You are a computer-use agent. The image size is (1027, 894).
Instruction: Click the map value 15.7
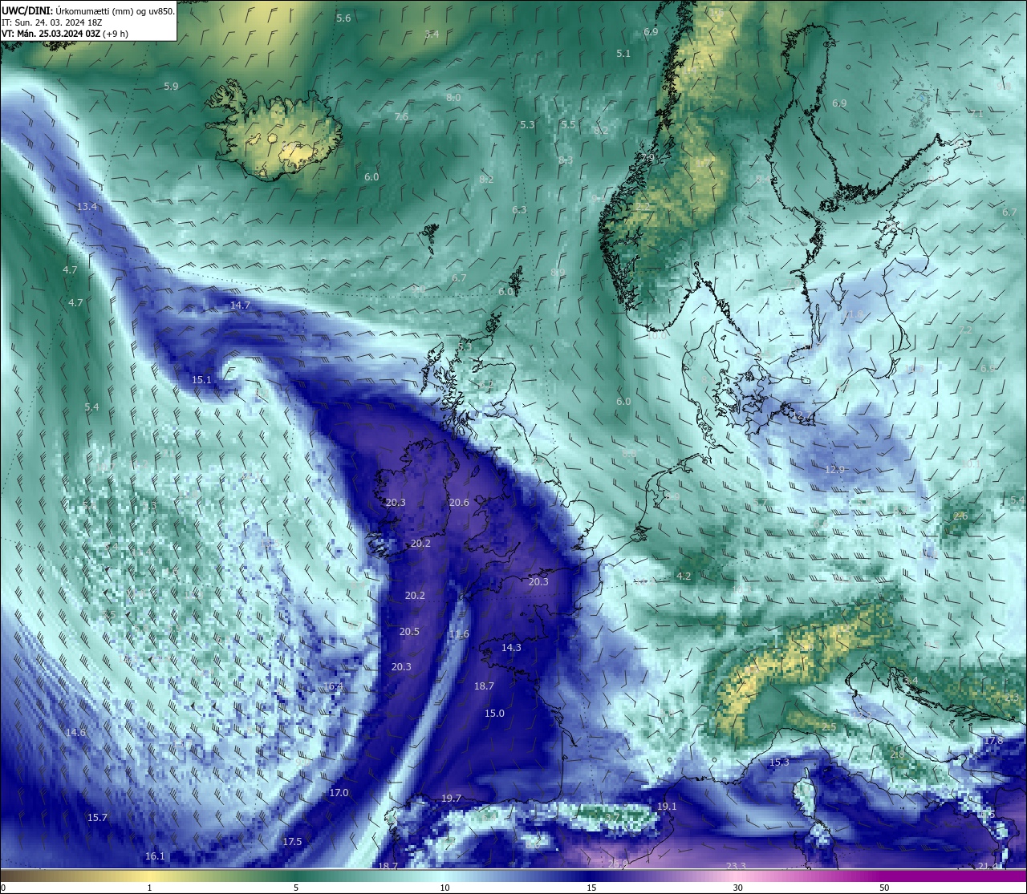click(97, 817)
